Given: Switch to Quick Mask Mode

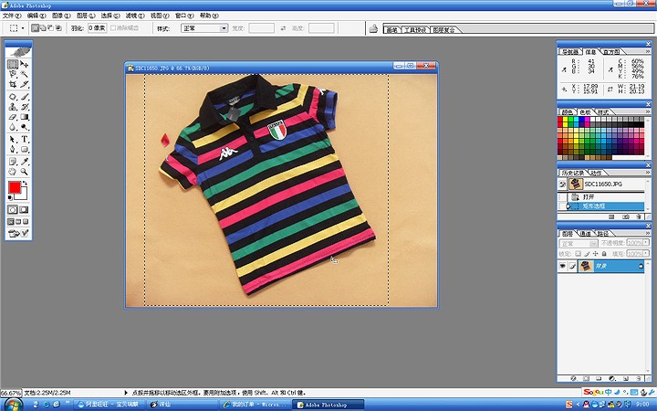Looking at the screenshot, I should coord(25,209).
